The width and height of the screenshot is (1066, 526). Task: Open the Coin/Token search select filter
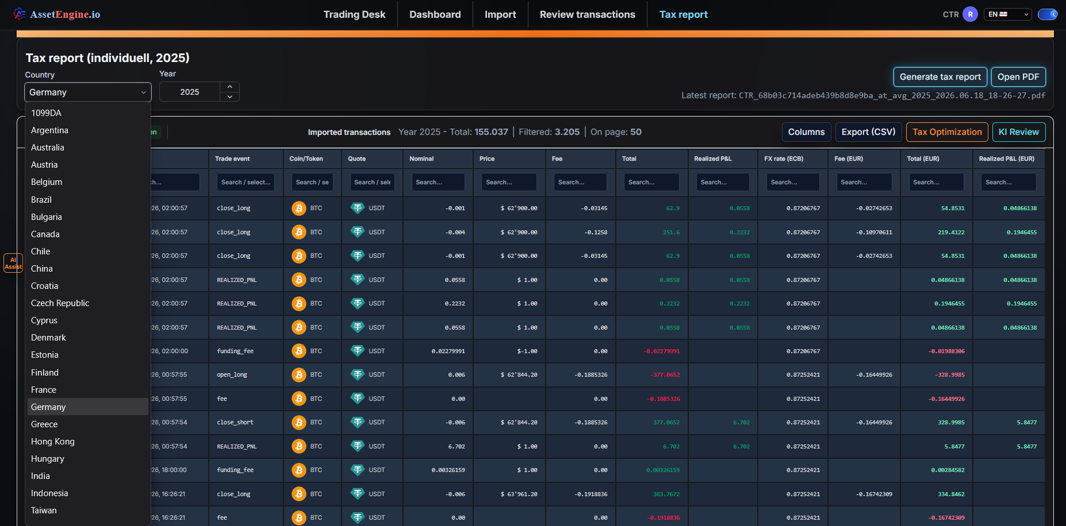312,182
